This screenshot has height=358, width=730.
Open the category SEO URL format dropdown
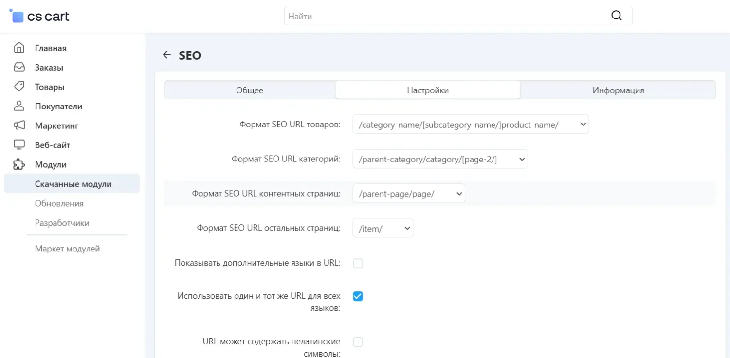click(440, 159)
